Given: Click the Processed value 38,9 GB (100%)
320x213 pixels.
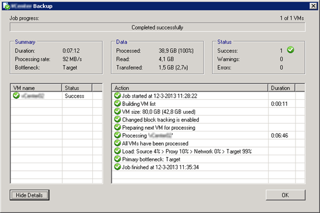Looking at the screenshot, I should point(176,50).
